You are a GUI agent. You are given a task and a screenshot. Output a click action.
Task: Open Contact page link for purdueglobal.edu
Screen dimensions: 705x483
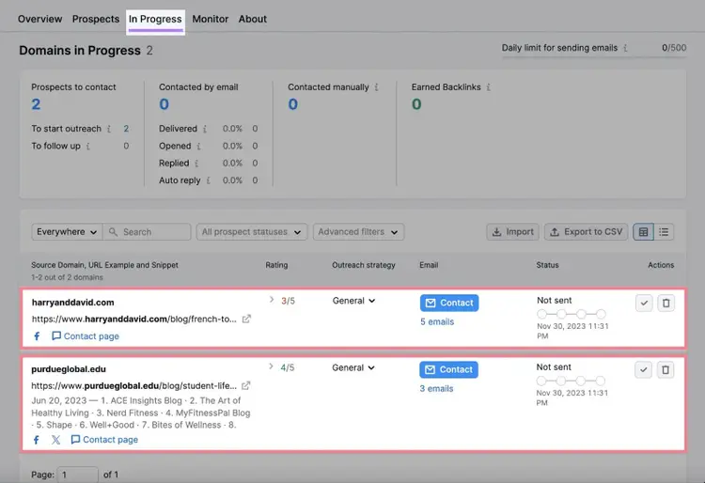click(104, 440)
